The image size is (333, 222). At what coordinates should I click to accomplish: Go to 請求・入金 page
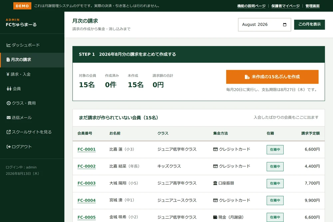(32, 74)
